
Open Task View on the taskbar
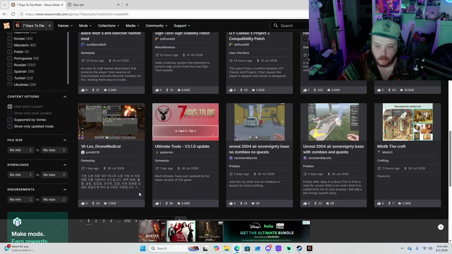coord(205,248)
